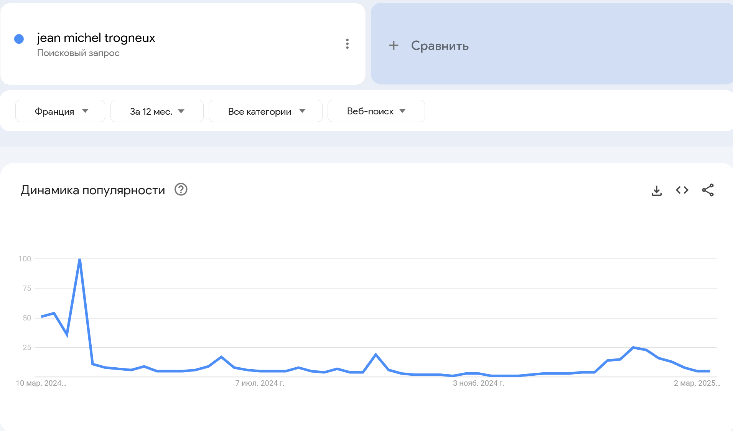The height and width of the screenshot is (431, 733).
Task: Open the Веб-поиск search type dropdown
Action: tap(376, 111)
